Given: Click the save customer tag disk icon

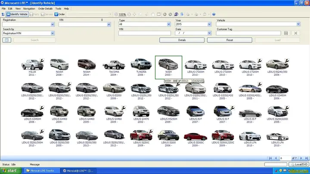Looking at the screenshot, I should (286, 33).
